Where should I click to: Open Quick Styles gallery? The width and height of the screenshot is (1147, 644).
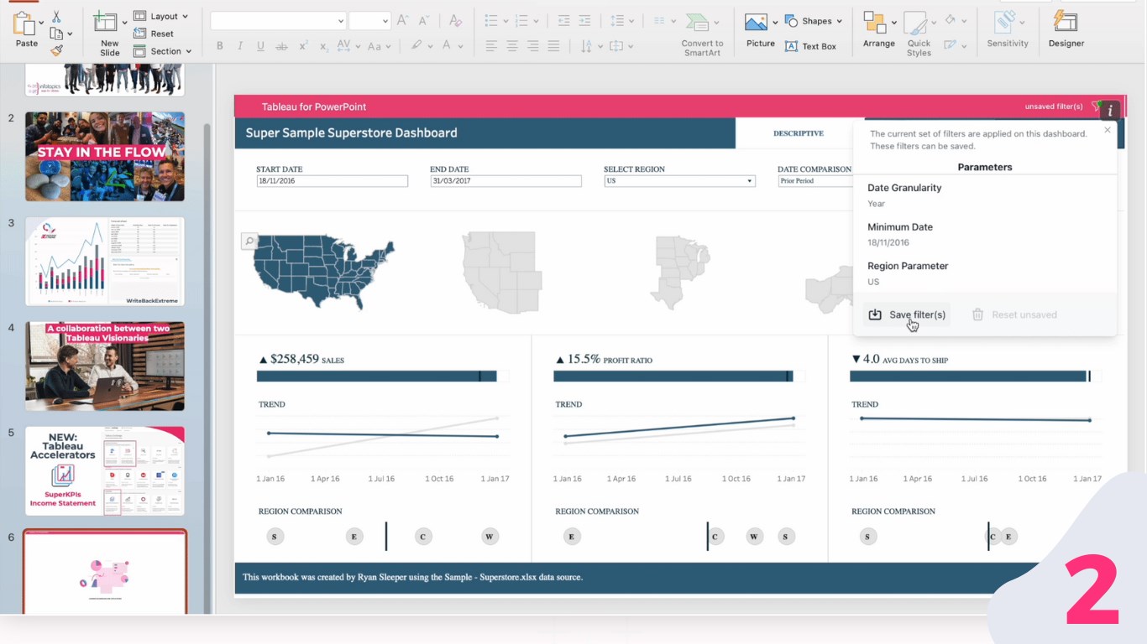[x=919, y=34]
